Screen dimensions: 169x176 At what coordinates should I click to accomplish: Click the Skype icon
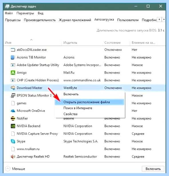click(13, 141)
